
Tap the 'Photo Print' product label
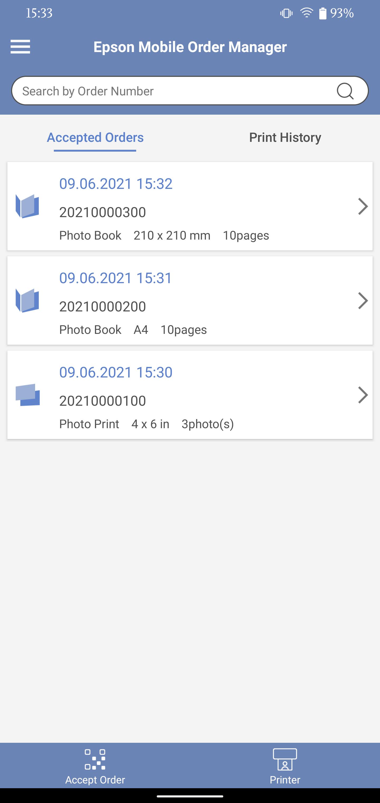[x=89, y=424]
